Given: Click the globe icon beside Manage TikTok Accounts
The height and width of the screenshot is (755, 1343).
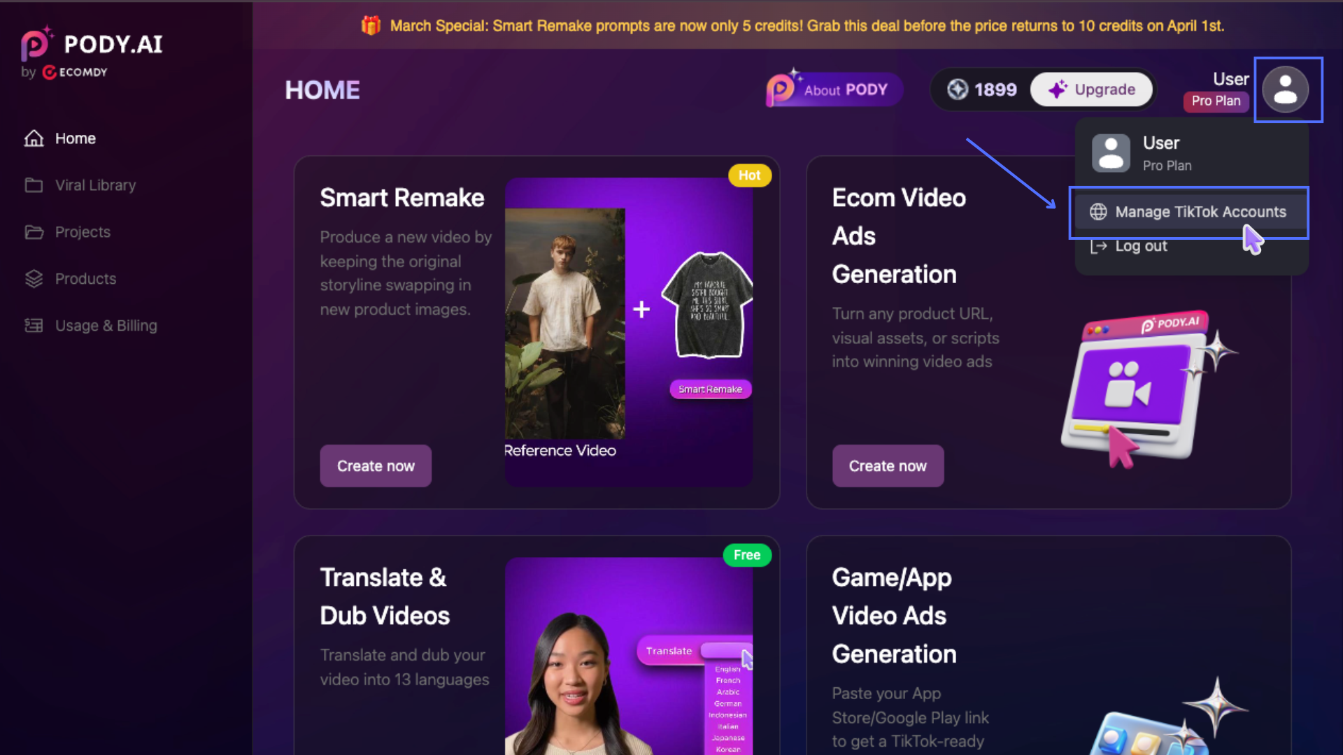Looking at the screenshot, I should coord(1098,212).
